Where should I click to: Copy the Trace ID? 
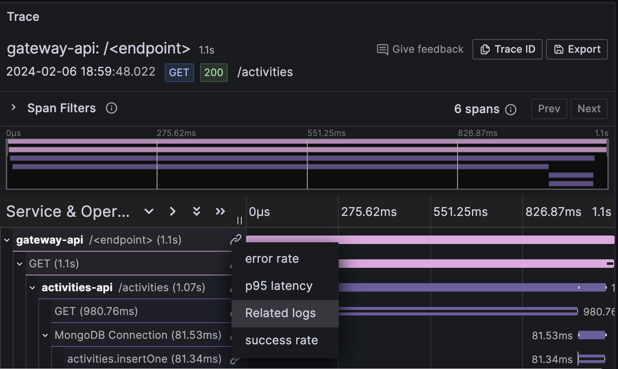click(x=507, y=49)
